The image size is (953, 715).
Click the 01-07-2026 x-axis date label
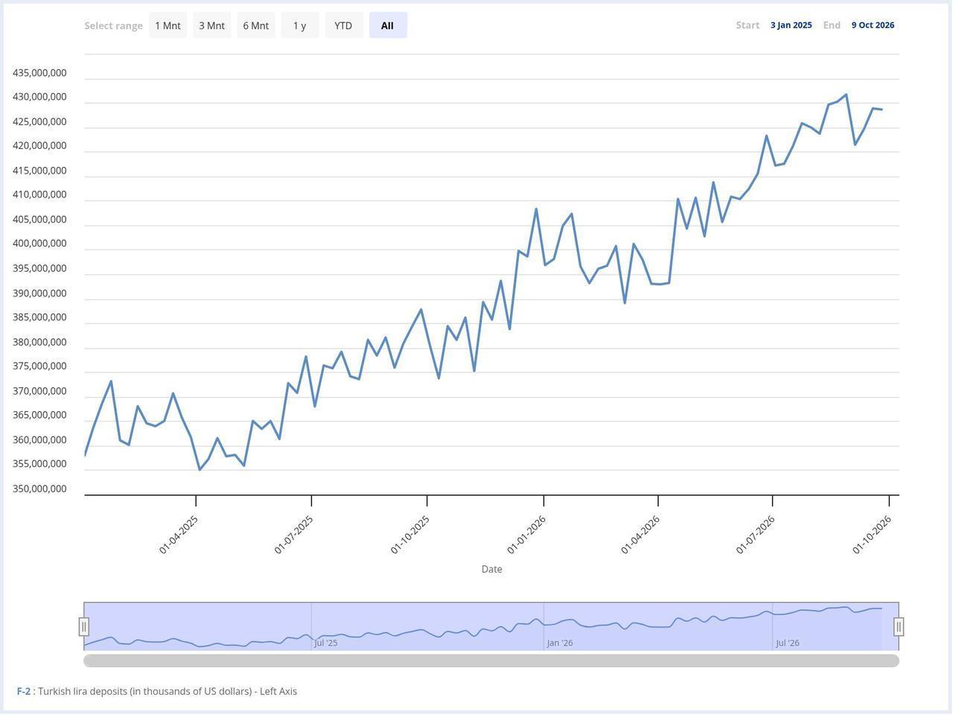click(x=756, y=535)
